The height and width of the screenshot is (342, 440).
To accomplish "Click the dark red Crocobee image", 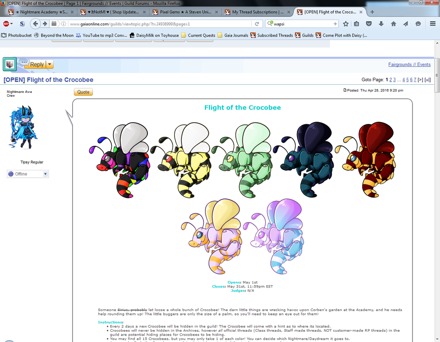I will point(365,160).
